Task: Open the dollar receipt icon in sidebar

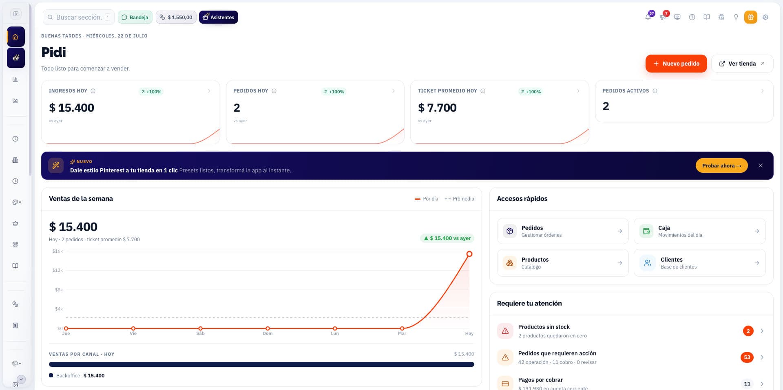Action: [x=15, y=325]
